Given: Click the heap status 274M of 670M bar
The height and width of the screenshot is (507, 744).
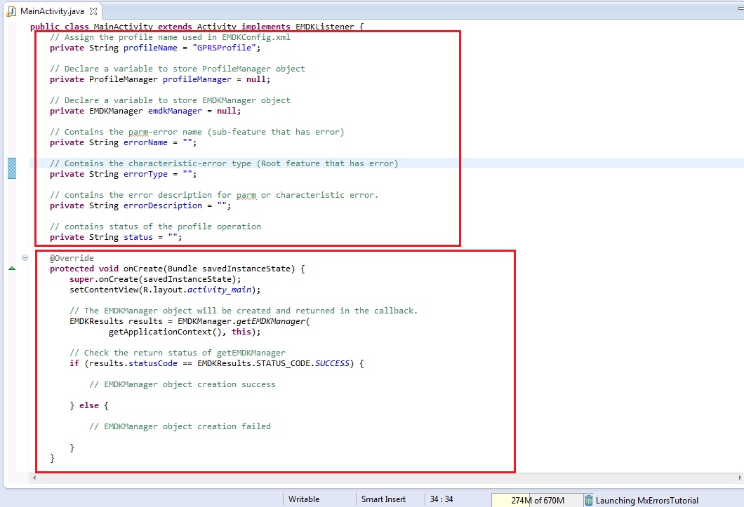Looking at the screenshot, I should click(x=537, y=500).
